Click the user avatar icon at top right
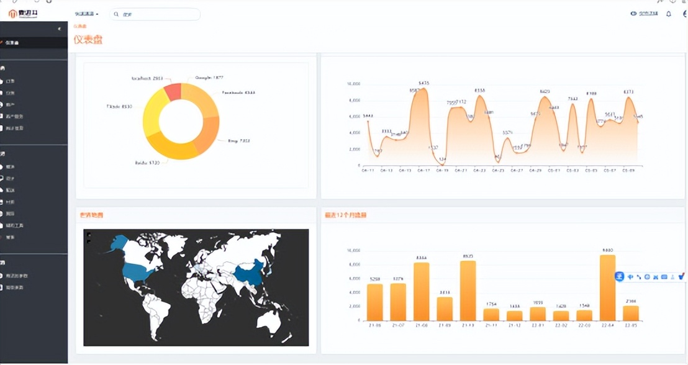The height and width of the screenshot is (365, 688). [684, 14]
